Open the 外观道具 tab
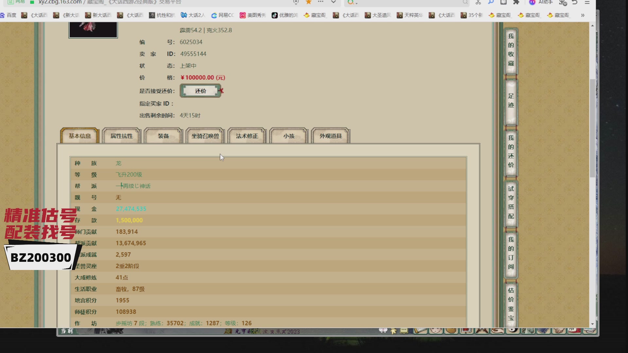628x353 pixels. coord(331,136)
